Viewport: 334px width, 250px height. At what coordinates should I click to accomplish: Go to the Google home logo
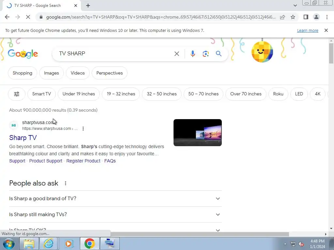(x=23, y=54)
